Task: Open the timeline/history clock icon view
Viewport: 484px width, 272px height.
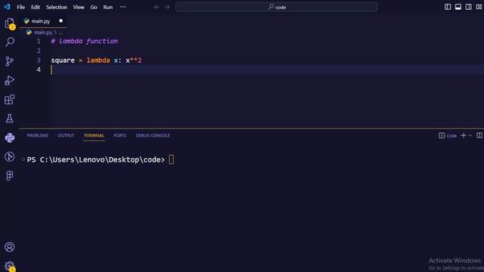Action: 10,156
